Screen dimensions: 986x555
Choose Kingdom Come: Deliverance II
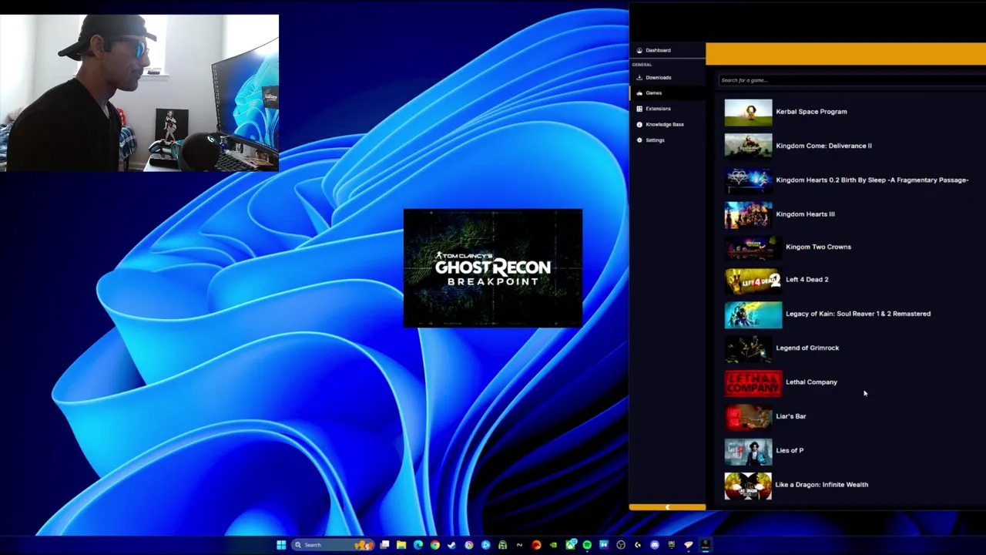[823, 146]
